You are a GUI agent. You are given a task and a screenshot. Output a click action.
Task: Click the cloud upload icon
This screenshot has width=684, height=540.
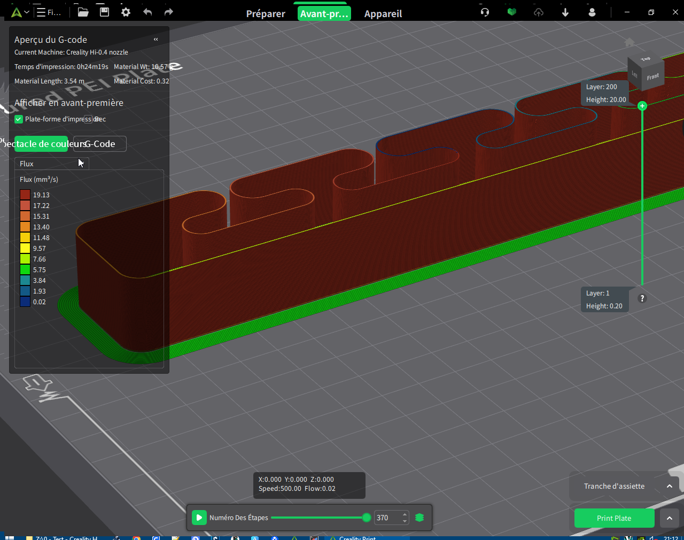point(539,12)
